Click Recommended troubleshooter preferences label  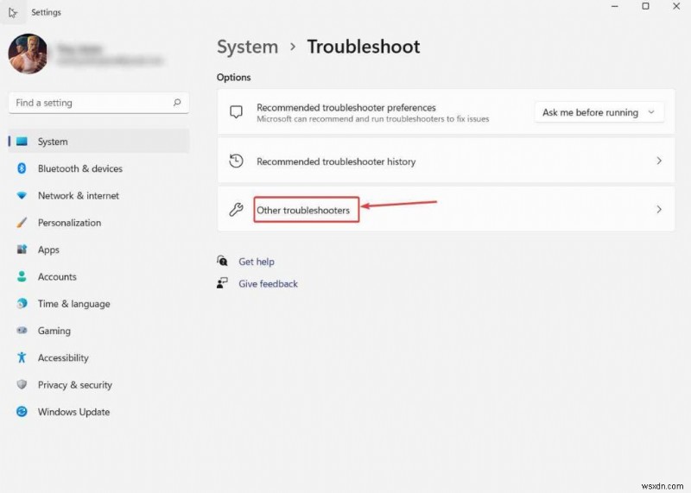(346, 108)
